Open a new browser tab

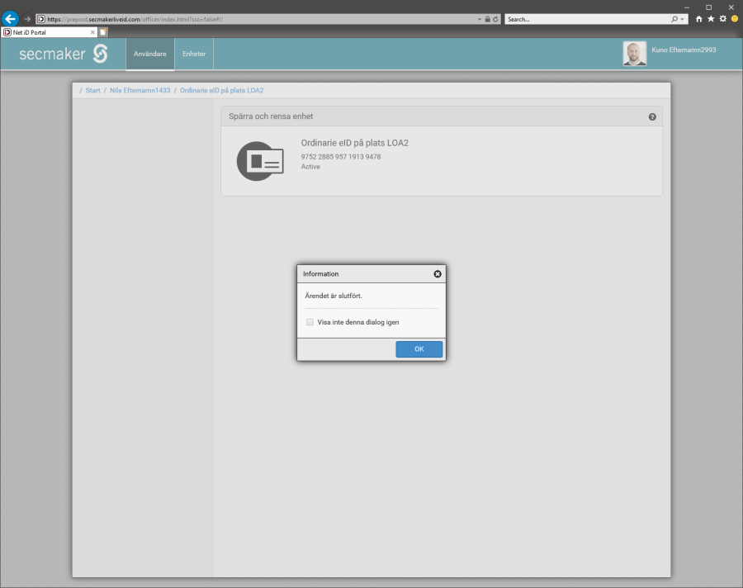pyautogui.click(x=103, y=32)
